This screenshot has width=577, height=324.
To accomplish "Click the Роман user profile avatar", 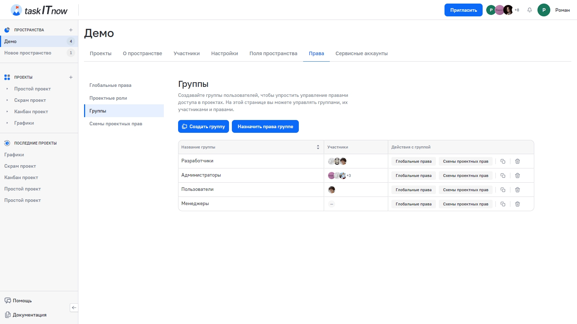I will tap(544, 10).
